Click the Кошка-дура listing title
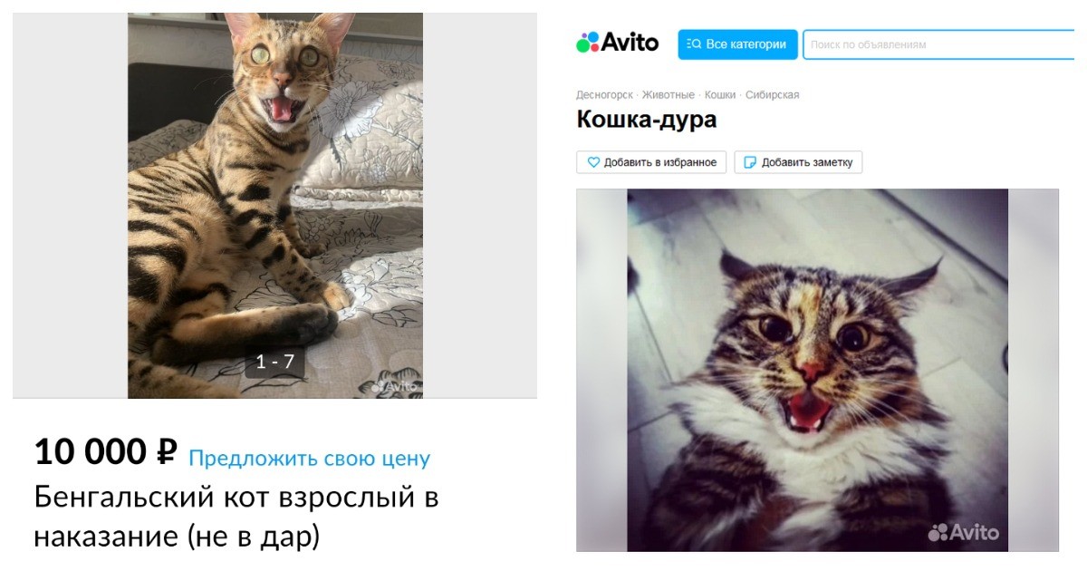This screenshot has height=571, width=1087. click(646, 119)
